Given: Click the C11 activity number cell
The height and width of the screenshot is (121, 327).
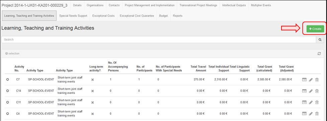Looking at the screenshot, I should [x=18, y=102].
